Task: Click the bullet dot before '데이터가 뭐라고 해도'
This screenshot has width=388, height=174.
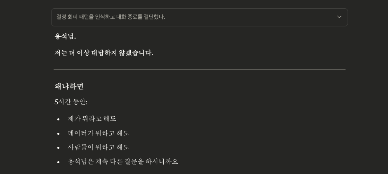Action: coord(59,134)
